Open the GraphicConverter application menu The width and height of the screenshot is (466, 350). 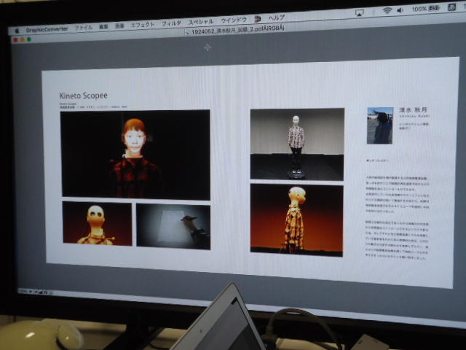coord(47,29)
